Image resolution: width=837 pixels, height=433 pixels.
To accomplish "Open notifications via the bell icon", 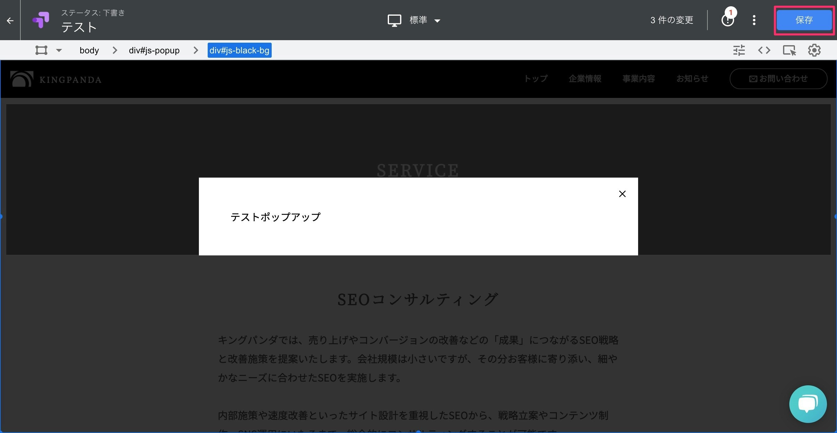I will [728, 20].
